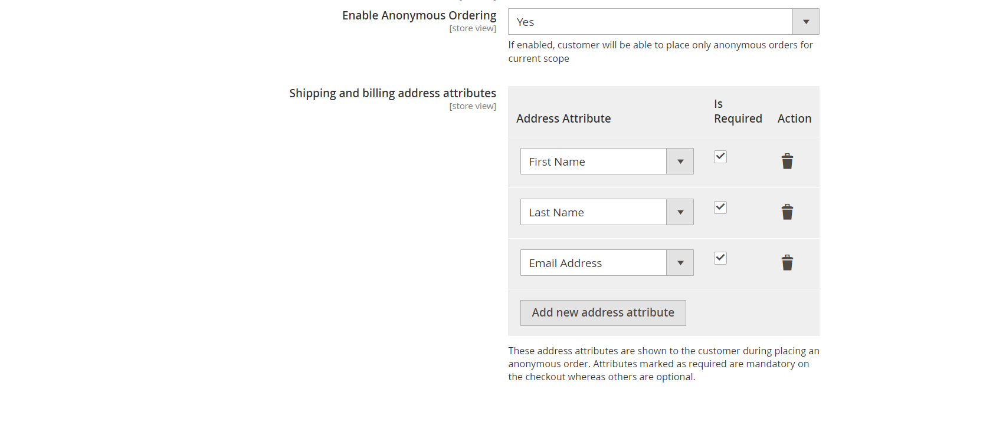Viewport: 993px width, 435px height.
Task: Disable required for Email Address attribute
Action: [720, 258]
